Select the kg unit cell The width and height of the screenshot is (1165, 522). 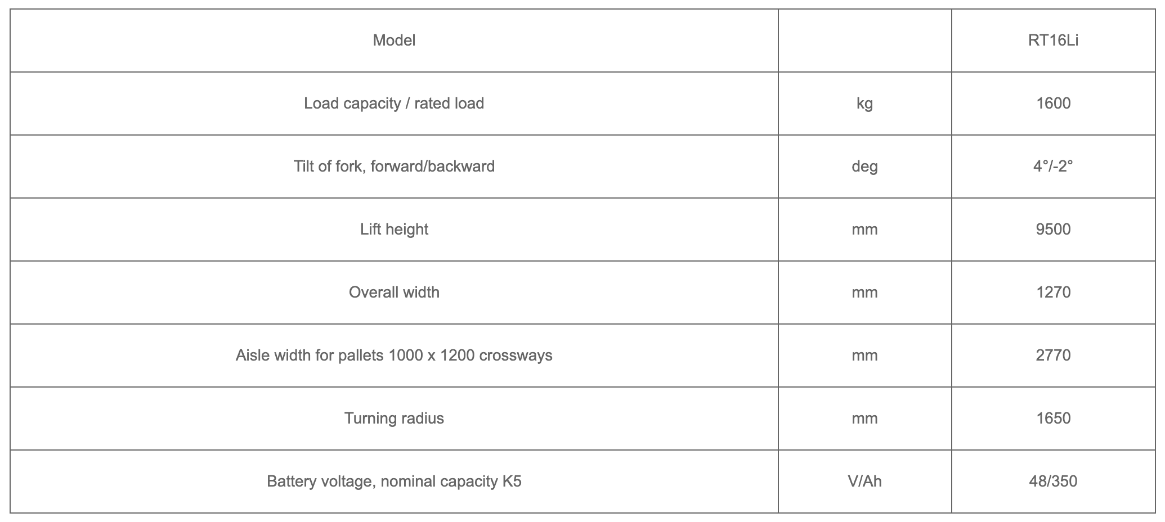pyautogui.click(x=864, y=103)
